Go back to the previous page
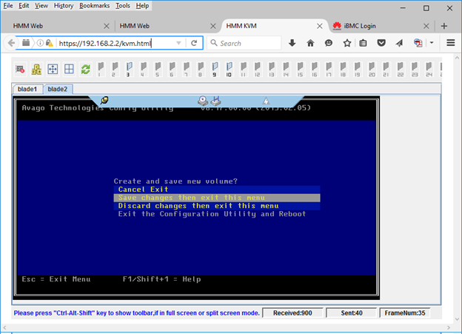The width and height of the screenshot is (462, 334). pos(11,43)
